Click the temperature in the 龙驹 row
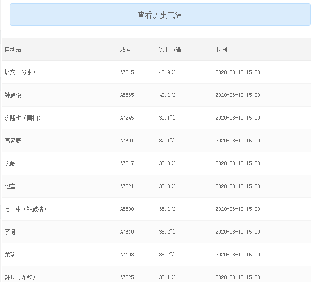Image resolution: width=311 pixels, height=282 pixels. (167, 255)
